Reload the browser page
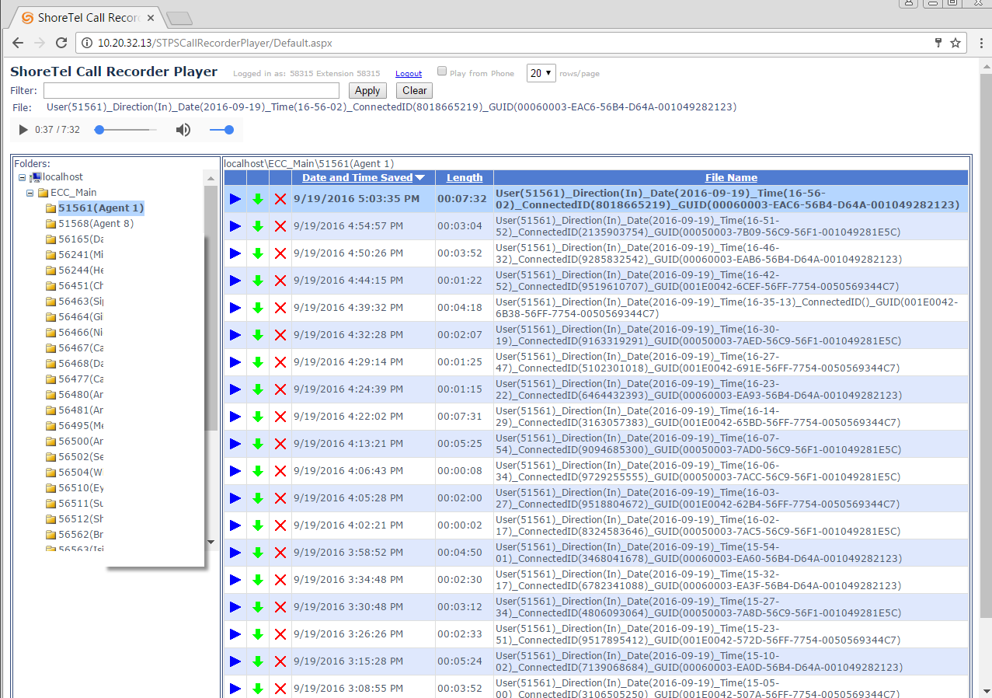This screenshot has width=992, height=698. tap(61, 43)
